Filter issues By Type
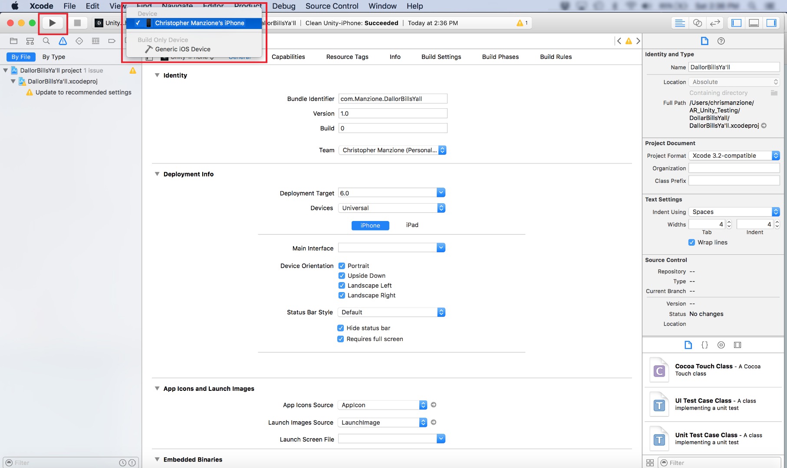This screenshot has width=787, height=468. (x=54, y=57)
